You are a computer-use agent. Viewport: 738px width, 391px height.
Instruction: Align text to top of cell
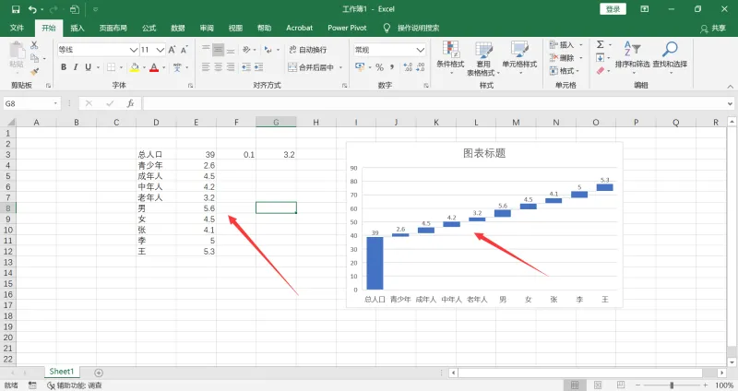[206, 50]
